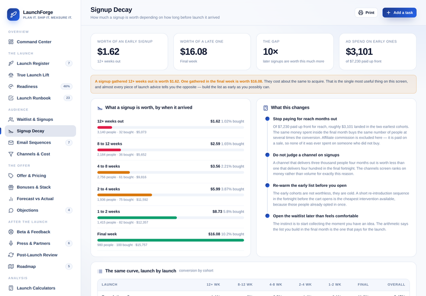The height and width of the screenshot is (296, 426).
Task: Click the orange highlighted signup worth banner text
Action: 179,81
